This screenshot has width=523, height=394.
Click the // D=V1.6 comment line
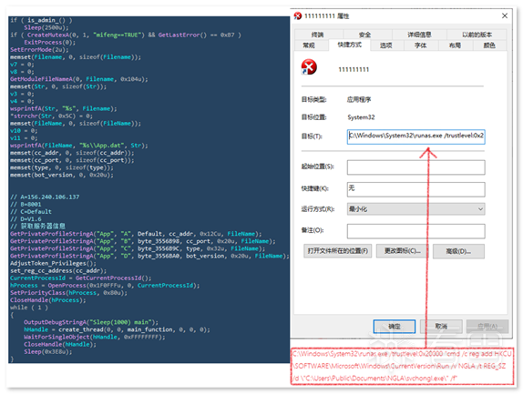(26, 218)
